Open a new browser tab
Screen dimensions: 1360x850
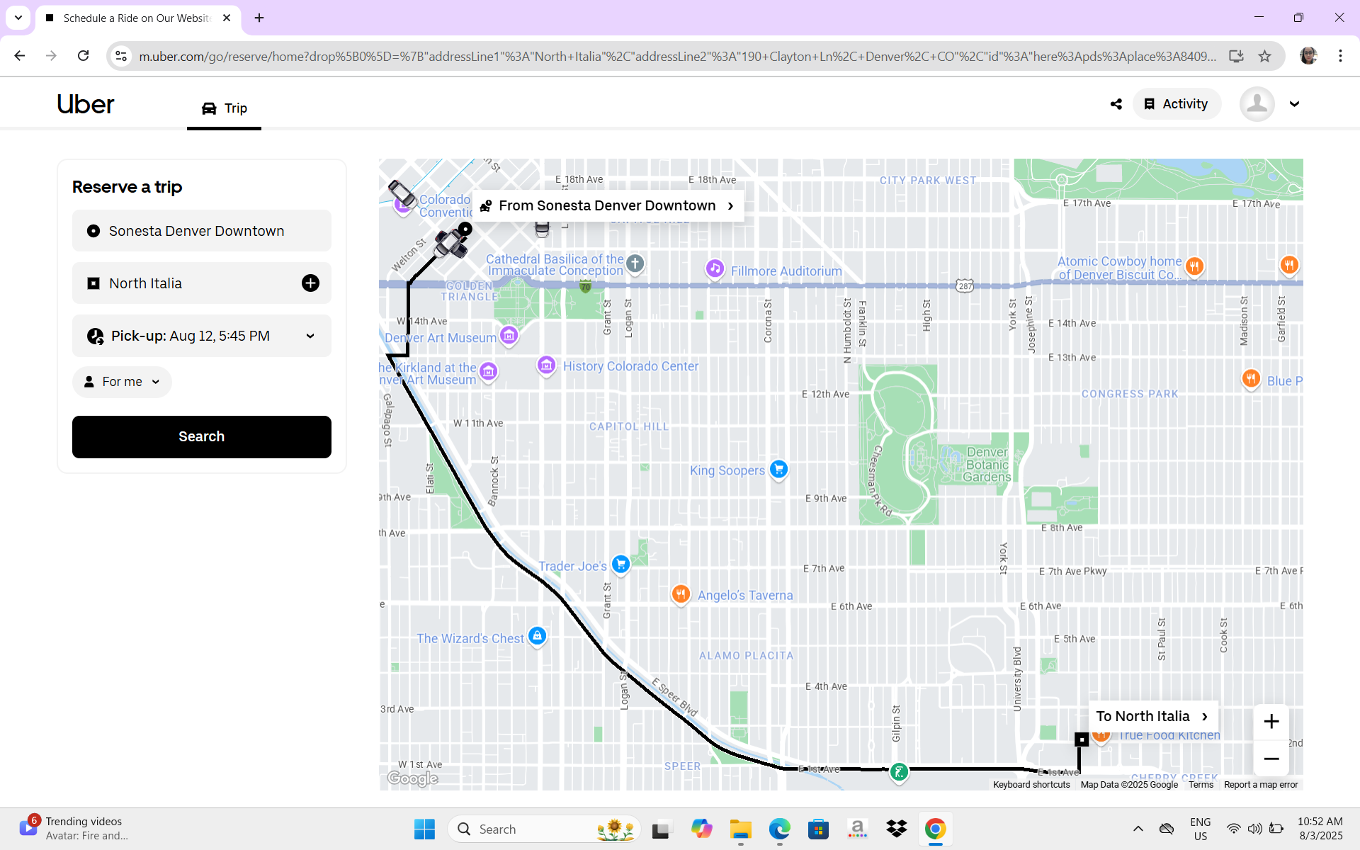[x=259, y=18]
